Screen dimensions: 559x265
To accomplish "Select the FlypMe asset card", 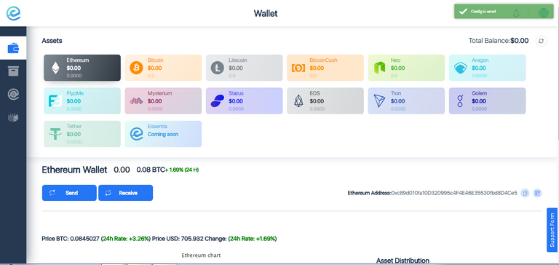I will pos(82,101).
